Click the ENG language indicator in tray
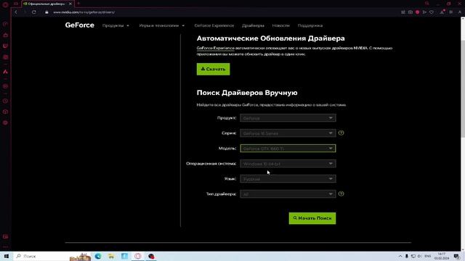Viewport: 465px width, 261px height. pos(428,256)
